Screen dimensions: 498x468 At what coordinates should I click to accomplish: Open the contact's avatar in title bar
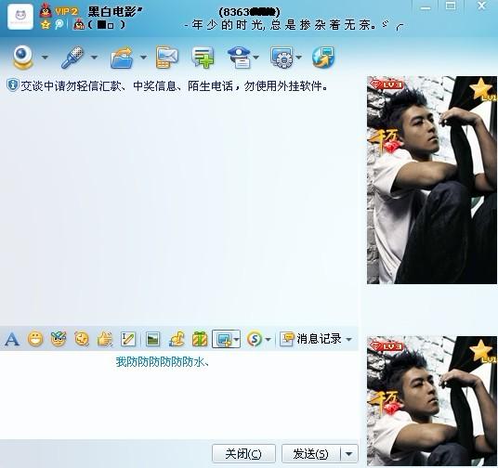coord(20,17)
